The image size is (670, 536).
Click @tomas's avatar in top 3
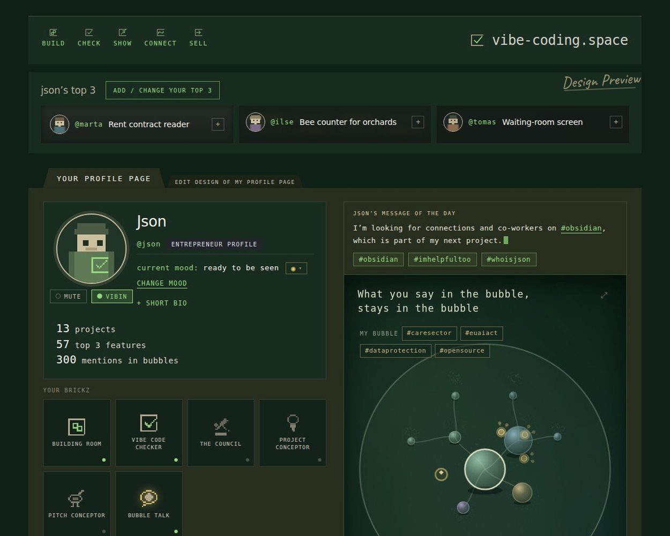(453, 122)
